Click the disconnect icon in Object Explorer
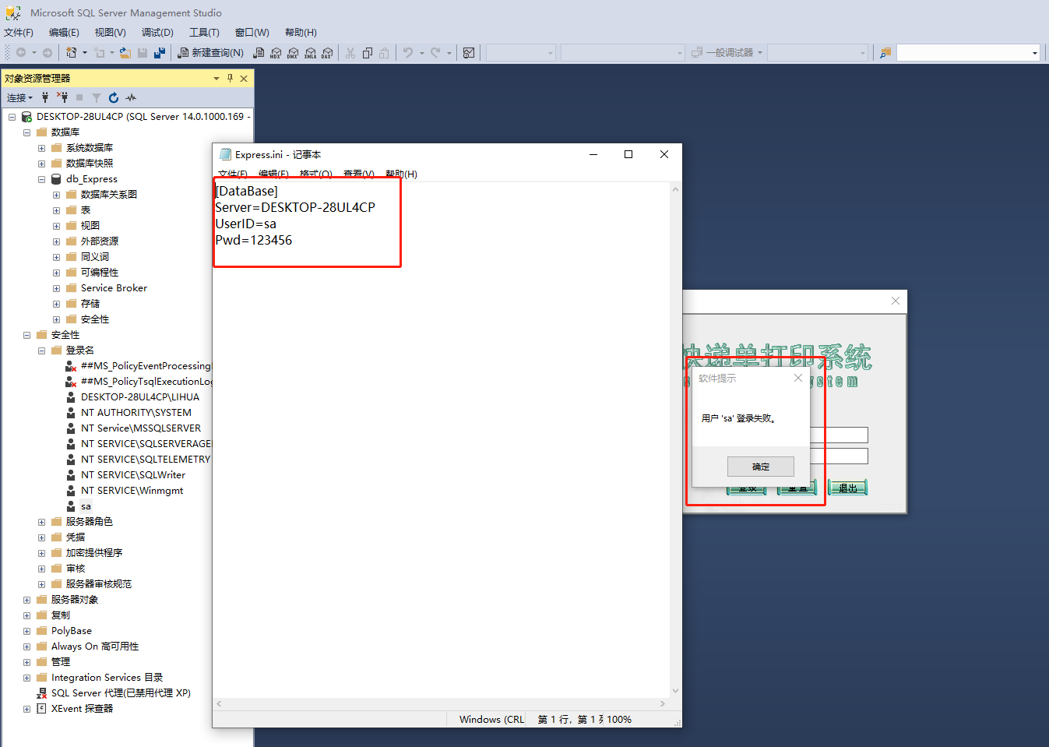The width and height of the screenshot is (1049, 747). tap(62, 97)
